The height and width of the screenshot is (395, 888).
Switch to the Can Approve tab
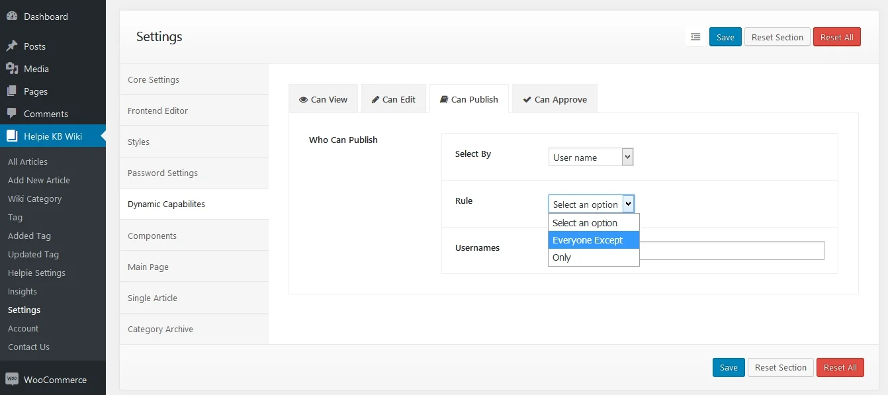555,99
